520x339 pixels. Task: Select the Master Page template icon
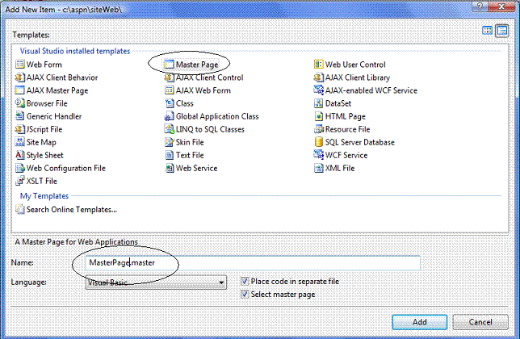[169, 65]
